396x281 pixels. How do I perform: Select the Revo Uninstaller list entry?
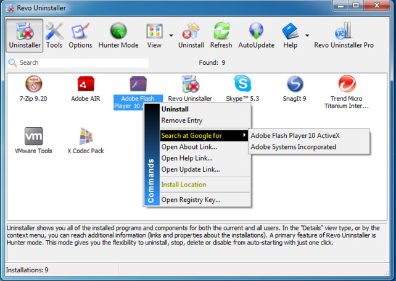(x=190, y=88)
